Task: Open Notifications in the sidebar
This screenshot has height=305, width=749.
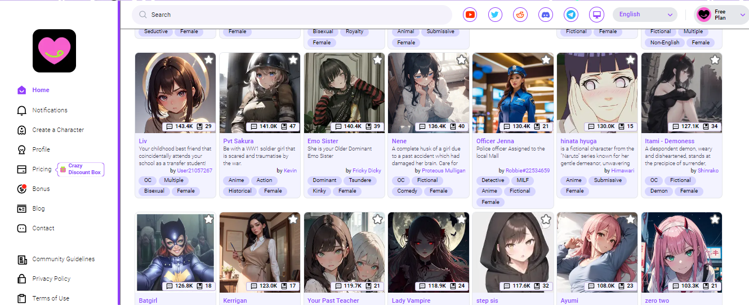Action: coord(50,110)
